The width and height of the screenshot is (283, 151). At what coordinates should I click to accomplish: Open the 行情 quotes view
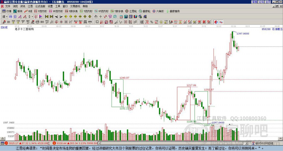click(7, 11)
